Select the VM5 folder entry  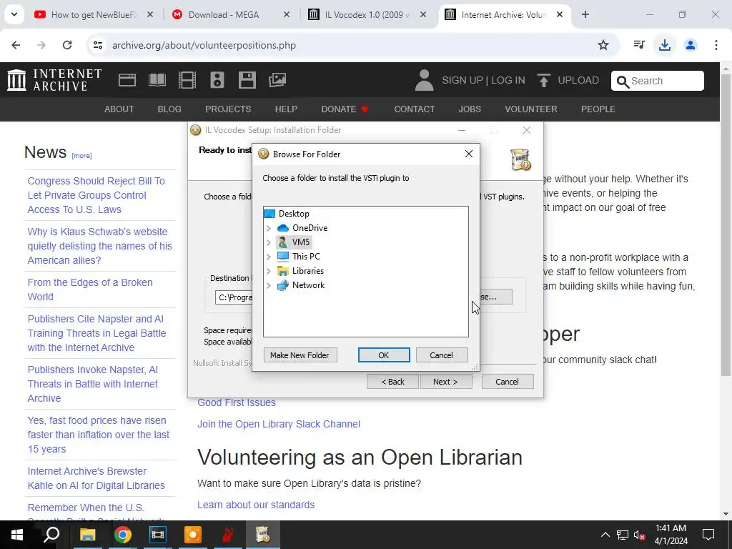click(301, 242)
